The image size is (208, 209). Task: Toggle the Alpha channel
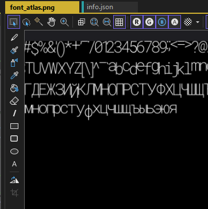coord(175,22)
